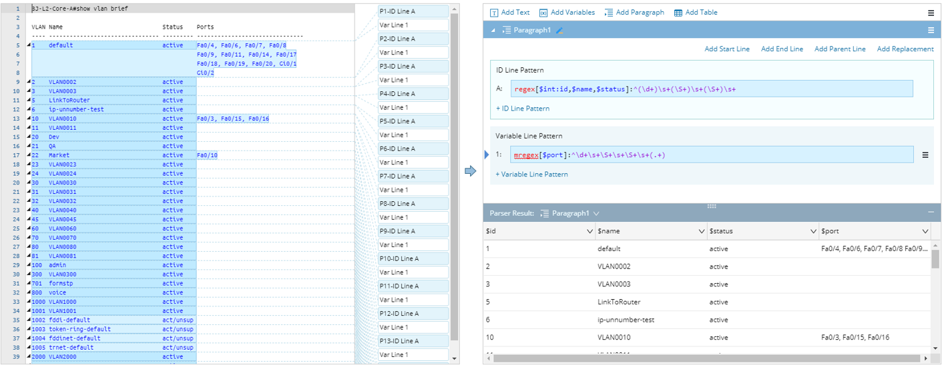This screenshot has height=367, width=944.
Task: Click the Var Line 1 box under P1-ID Line A
Action: [413, 25]
